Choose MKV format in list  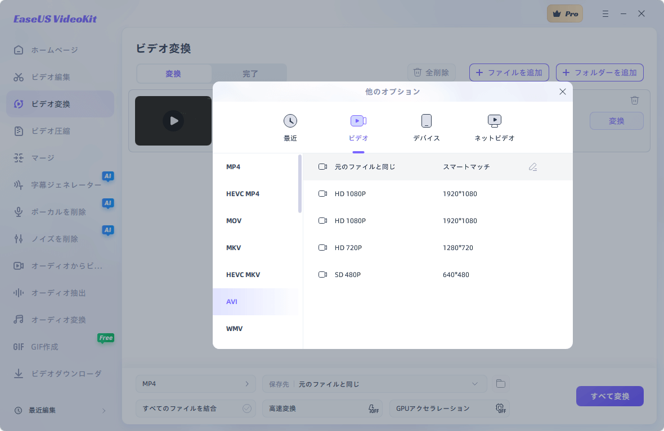[x=255, y=248]
